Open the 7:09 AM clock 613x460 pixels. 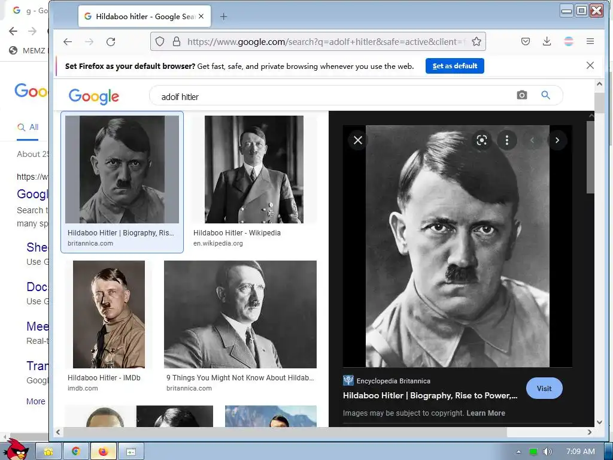point(581,452)
